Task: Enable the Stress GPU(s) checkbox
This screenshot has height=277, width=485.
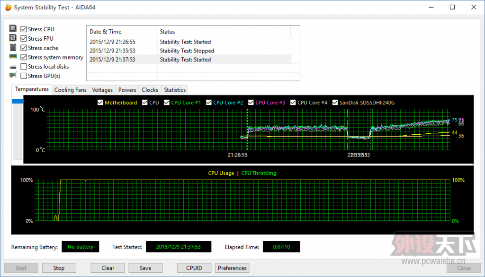Action: [x=24, y=76]
